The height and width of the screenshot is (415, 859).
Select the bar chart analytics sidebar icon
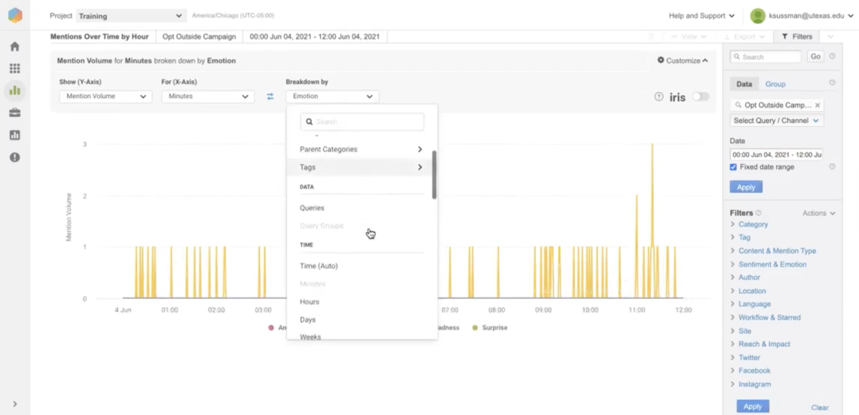[x=14, y=91]
